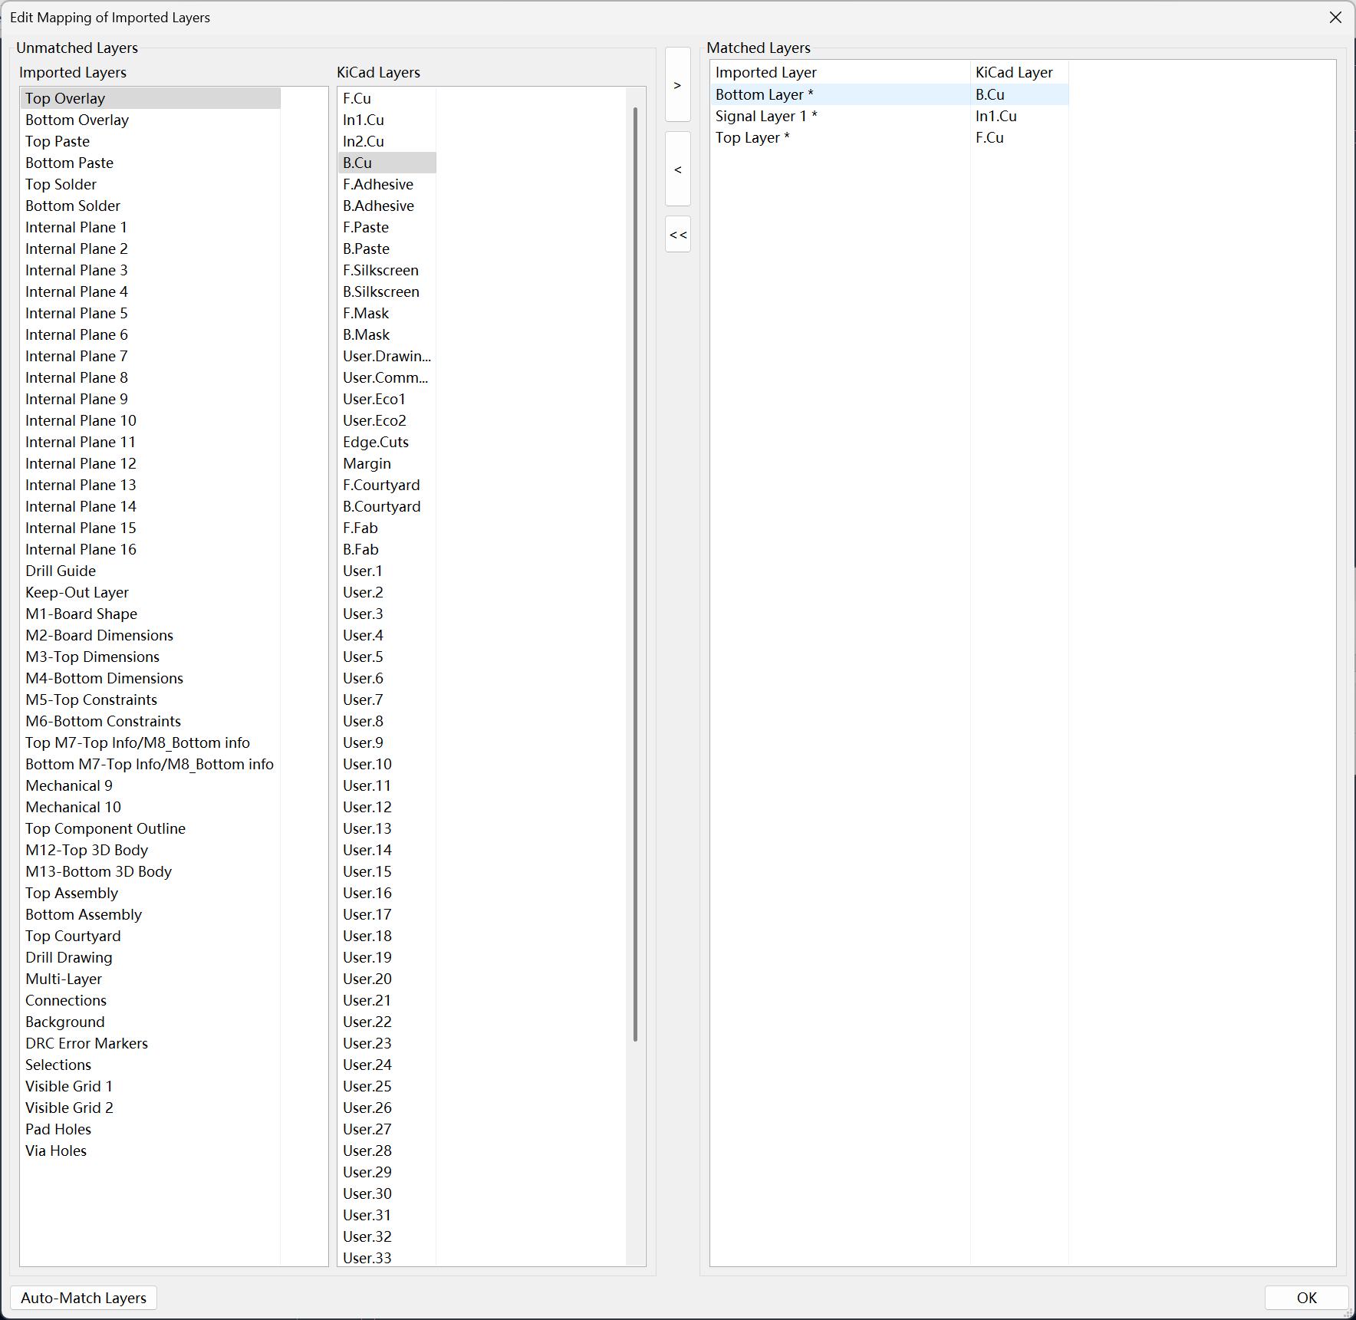Select 'M1-Board Shape' imported layer
This screenshot has height=1320, width=1356.
pyautogui.click(x=150, y=614)
